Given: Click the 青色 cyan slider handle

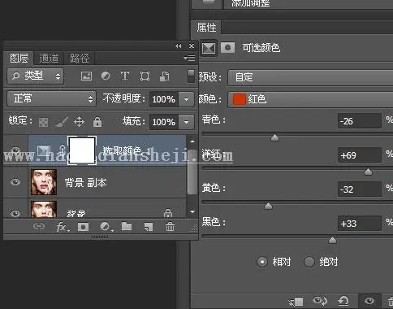Looking at the screenshot, I should 274,137.
